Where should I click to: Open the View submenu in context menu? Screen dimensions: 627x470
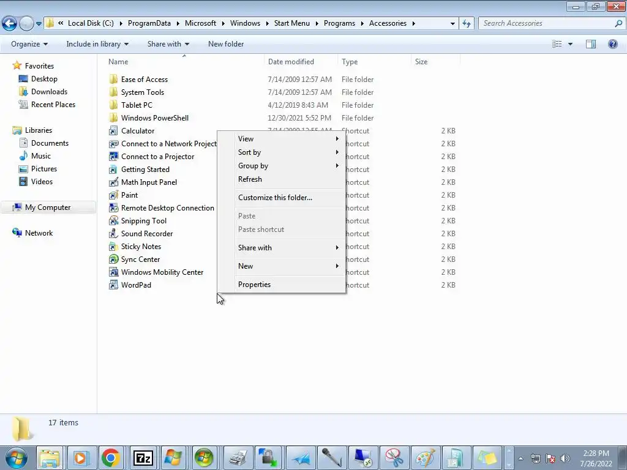[x=289, y=139]
